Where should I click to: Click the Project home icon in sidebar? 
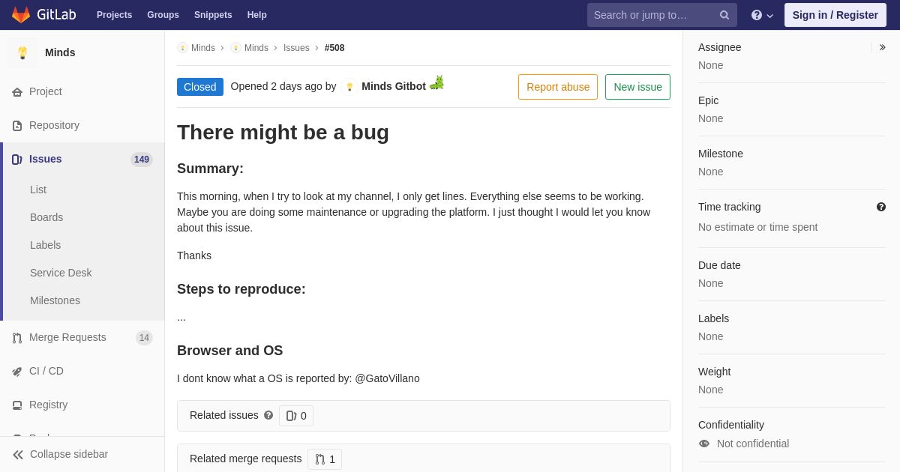[17, 92]
